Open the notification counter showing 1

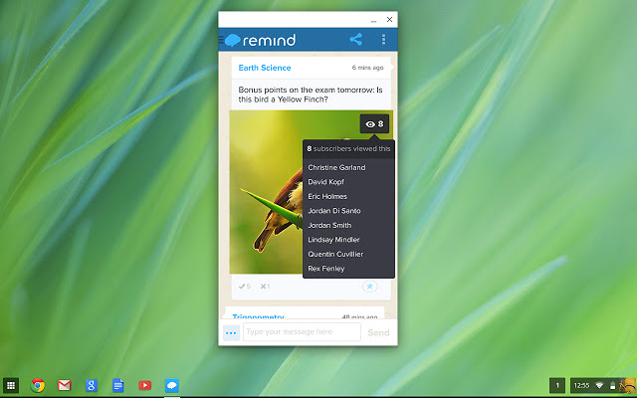tap(557, 385)
